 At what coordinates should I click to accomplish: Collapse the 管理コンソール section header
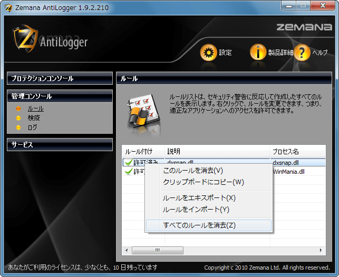click(x=60, y=96)
